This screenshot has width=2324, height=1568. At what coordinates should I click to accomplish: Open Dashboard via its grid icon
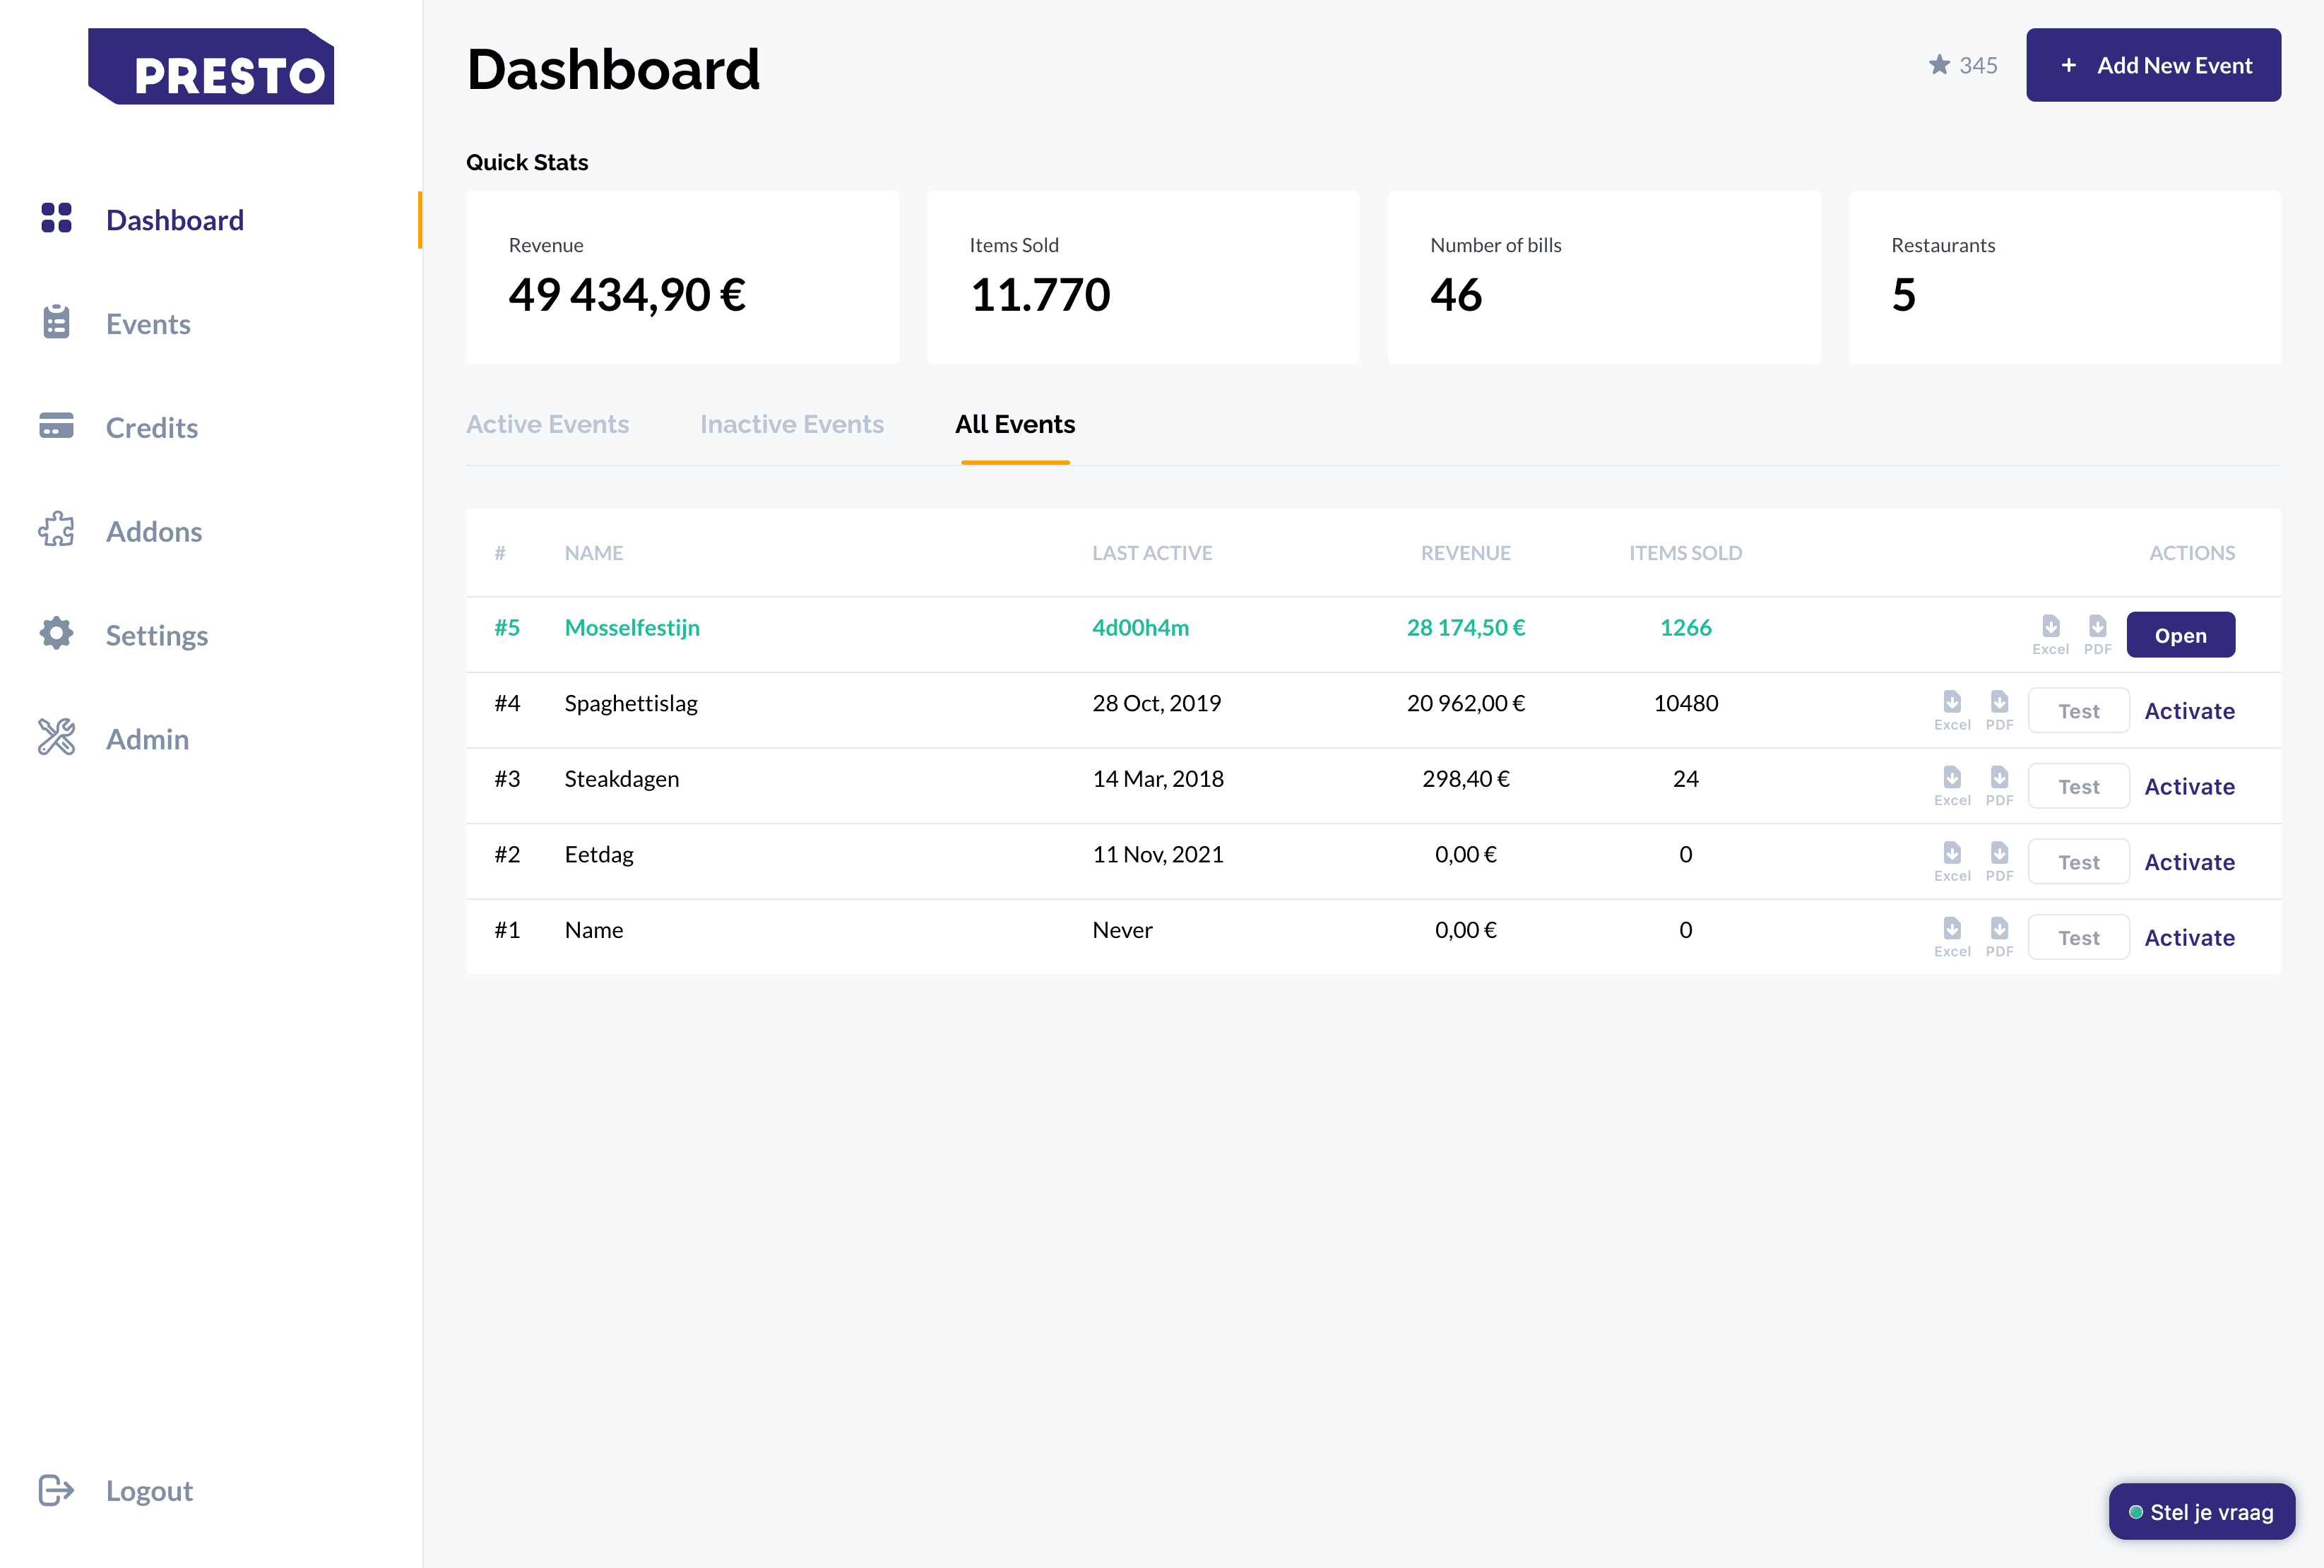click(x=56, y=218)
